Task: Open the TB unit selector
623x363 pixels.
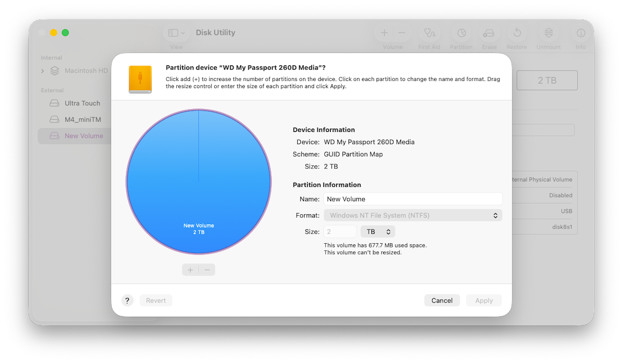Action: point(378,231)
